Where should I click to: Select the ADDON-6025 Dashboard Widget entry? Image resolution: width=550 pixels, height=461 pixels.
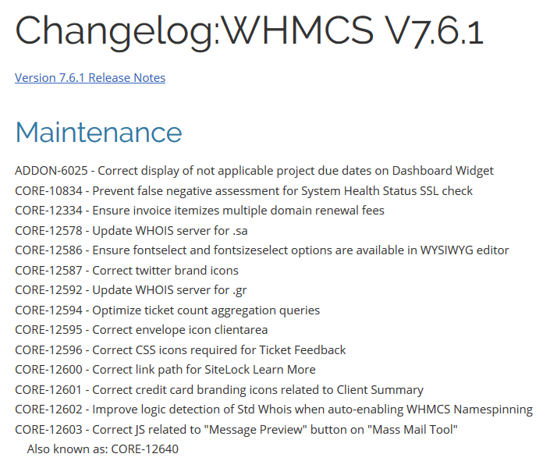(x=254, y=171)
